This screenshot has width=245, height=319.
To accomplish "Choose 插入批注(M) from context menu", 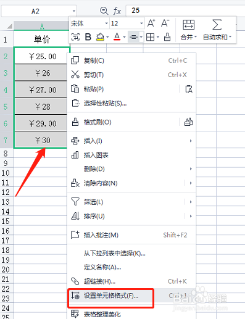I will [x=131, y=235].
